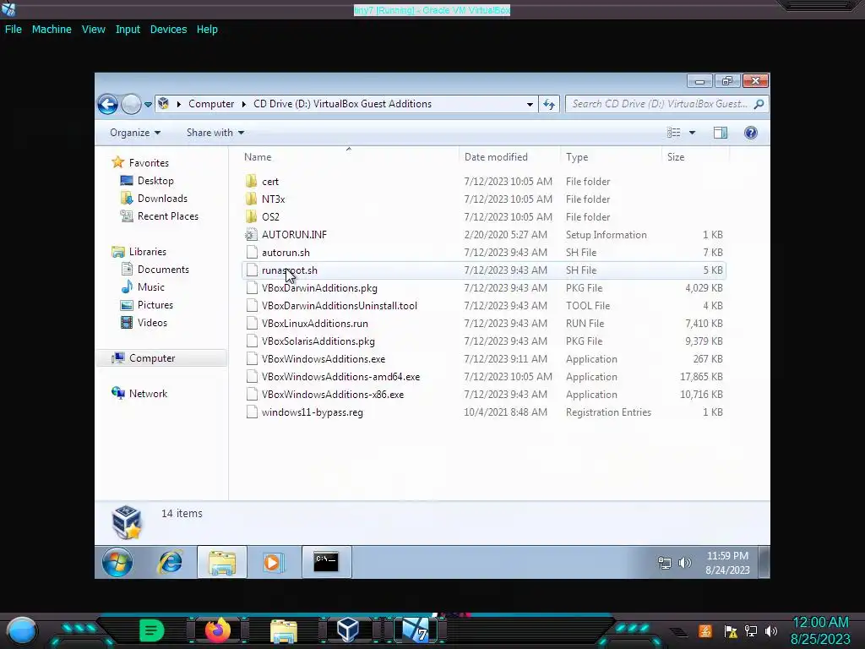Viewport: 865px width, 649px height.
Task: Sort by the Size column header
Action: (676, 157)
